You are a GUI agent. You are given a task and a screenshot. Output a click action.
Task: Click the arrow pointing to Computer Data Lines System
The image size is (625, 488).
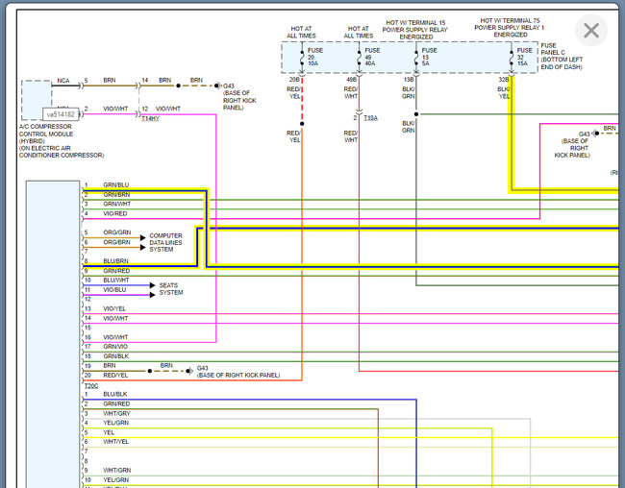(140, 237)
